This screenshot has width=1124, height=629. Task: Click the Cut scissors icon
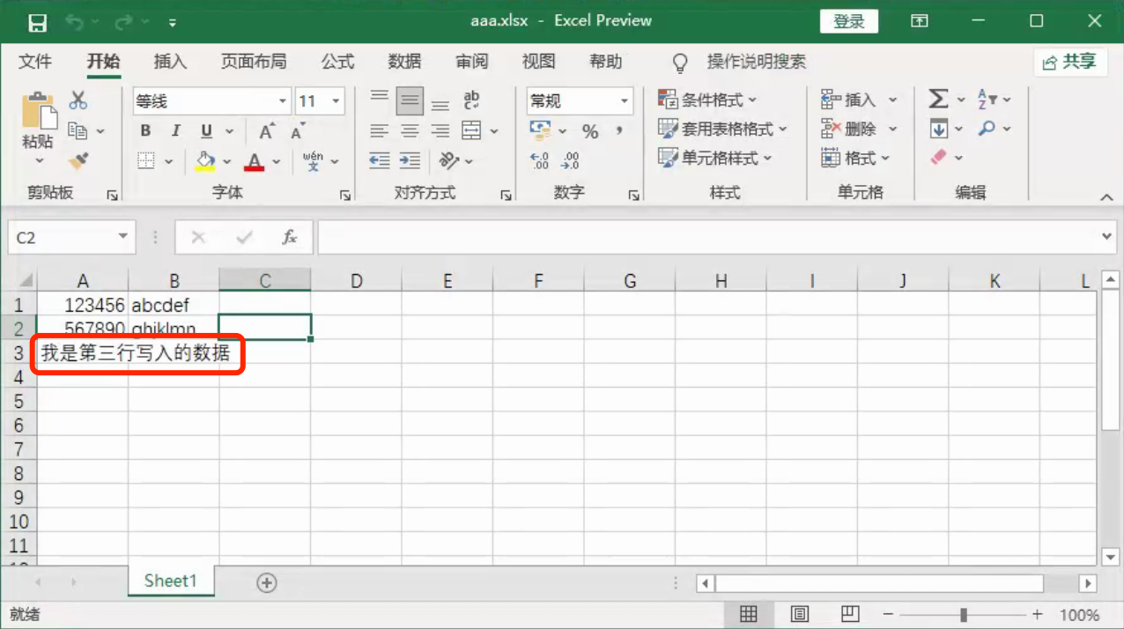[78, 100]
